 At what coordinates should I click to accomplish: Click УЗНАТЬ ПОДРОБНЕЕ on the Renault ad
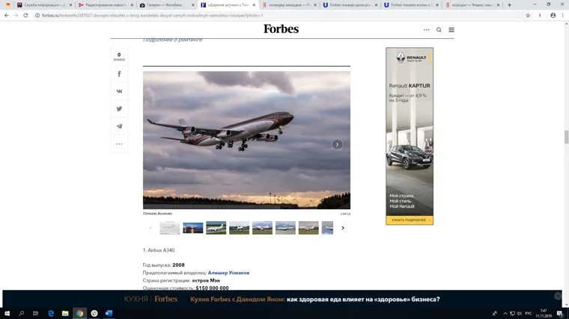409,220
